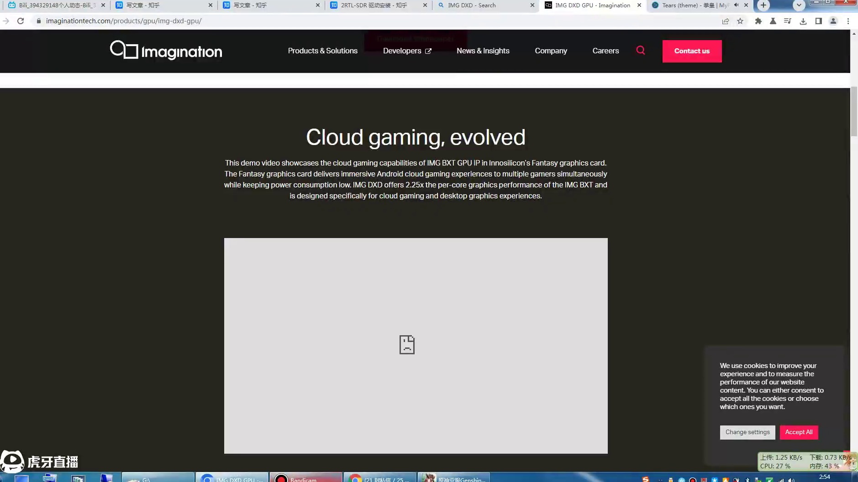Bookmark this page with the star icon
Screen dimensions: 858x482
(740, 21)
